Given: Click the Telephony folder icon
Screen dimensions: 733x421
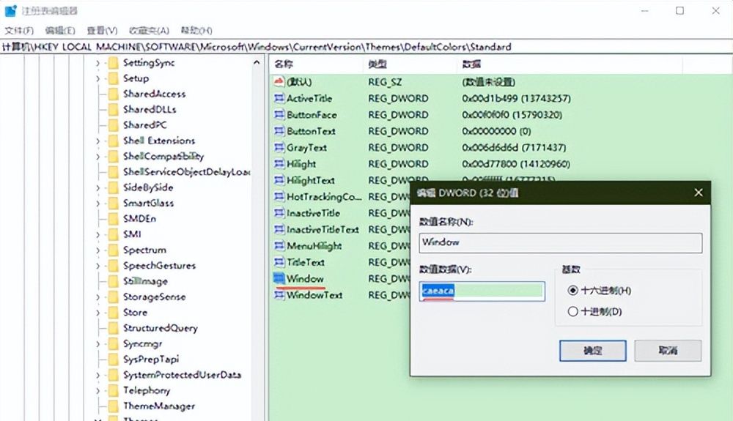Looking at the screenshot, I should tap(113, 390).
